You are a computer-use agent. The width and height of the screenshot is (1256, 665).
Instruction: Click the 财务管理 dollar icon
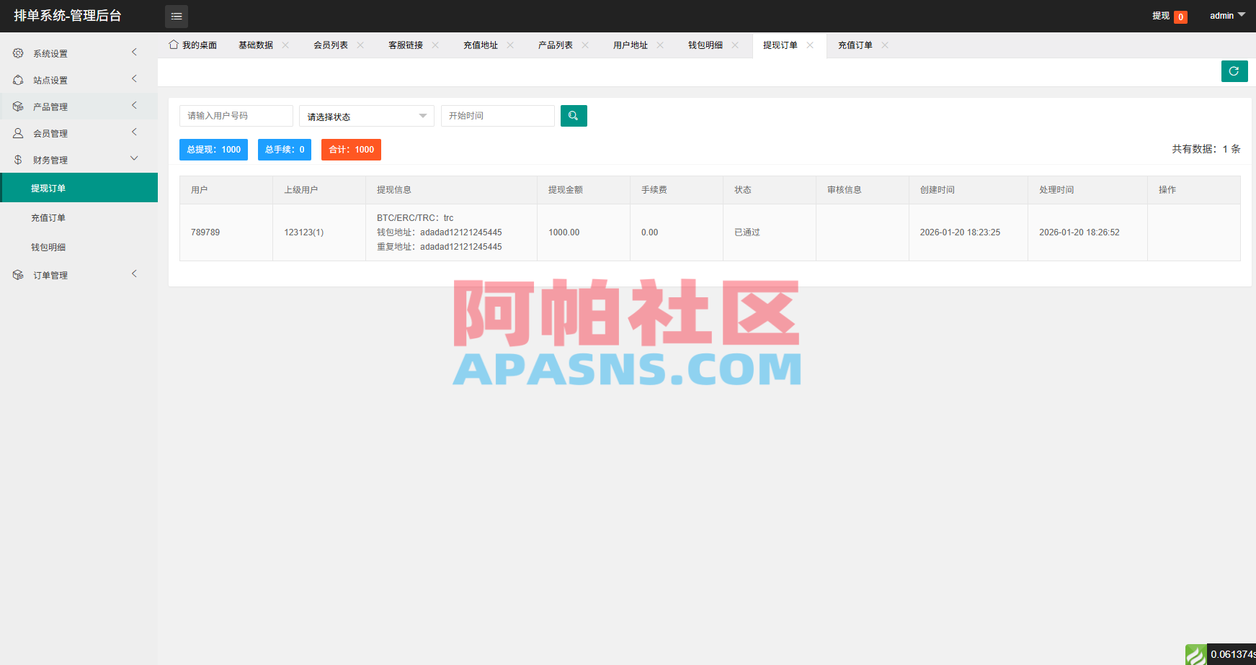click(x=18, y=160)
